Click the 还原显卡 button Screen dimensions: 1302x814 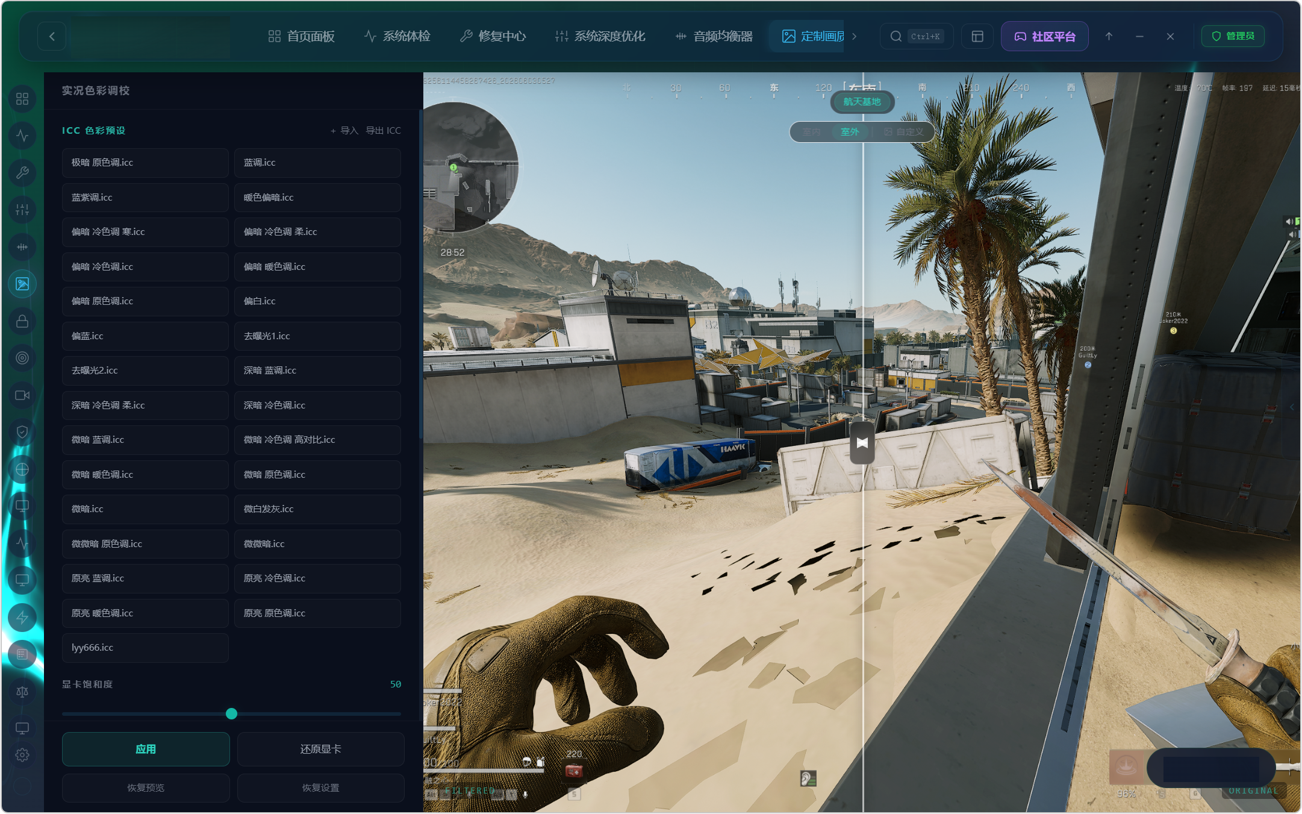(x=320, y=749)
